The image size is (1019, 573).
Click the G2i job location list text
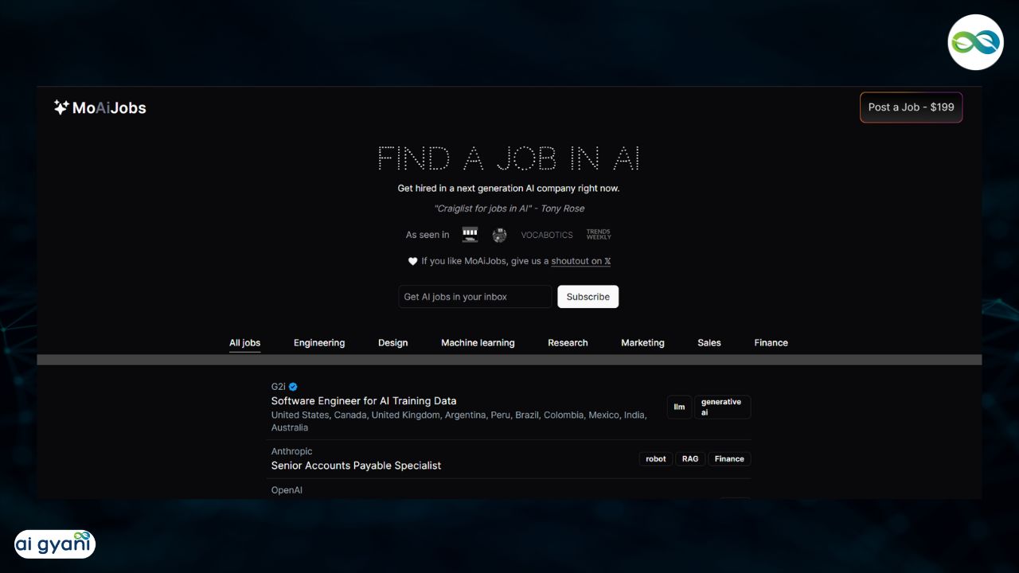459,421
